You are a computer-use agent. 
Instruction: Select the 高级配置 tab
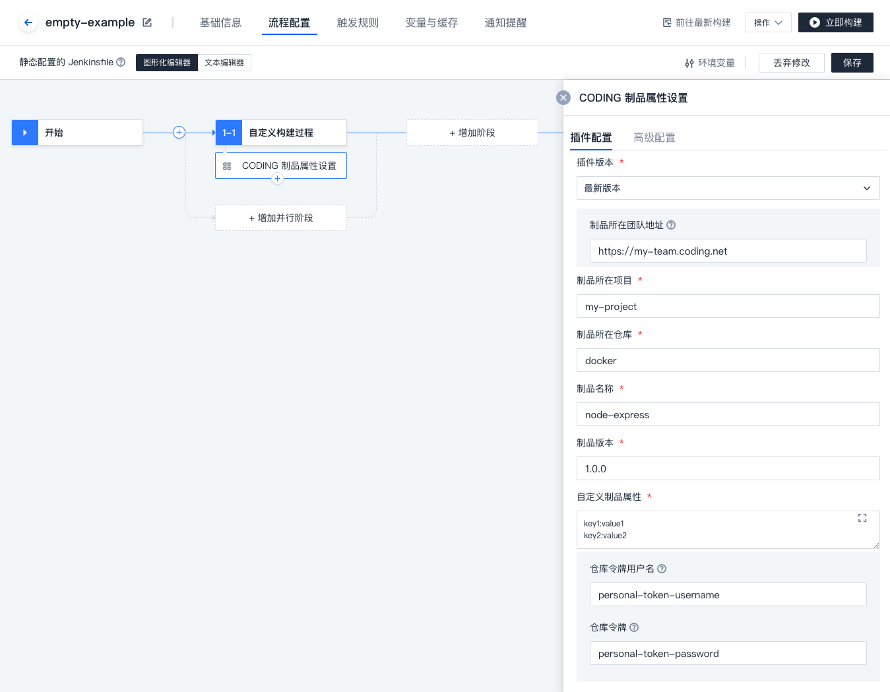tap(654, 137)
